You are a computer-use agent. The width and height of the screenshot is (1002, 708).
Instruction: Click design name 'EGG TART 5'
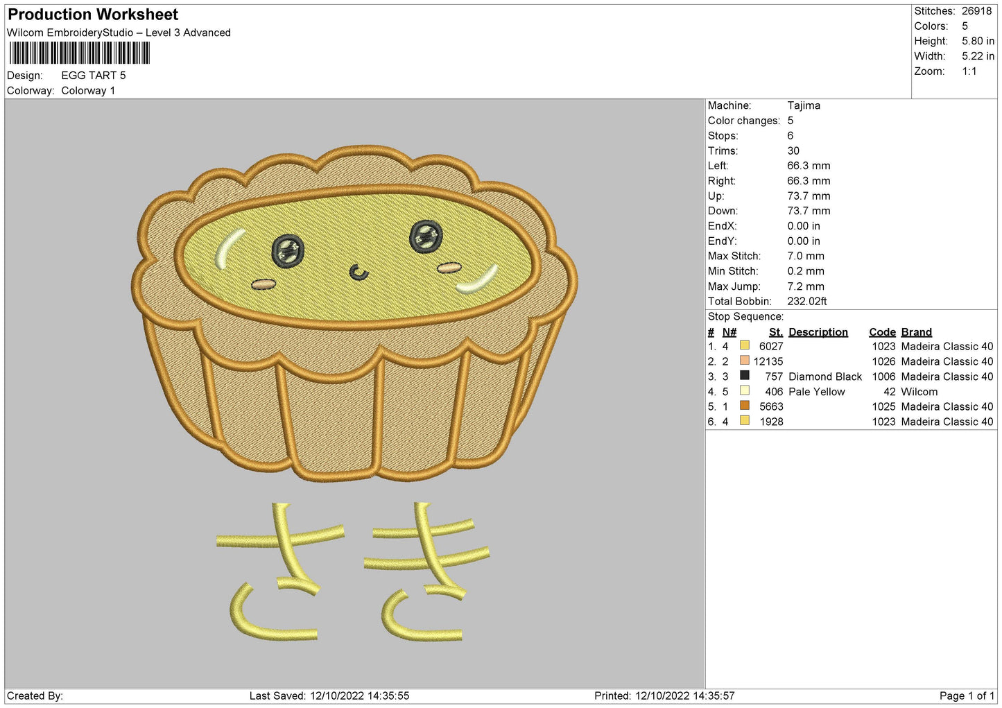pos(94,76)
